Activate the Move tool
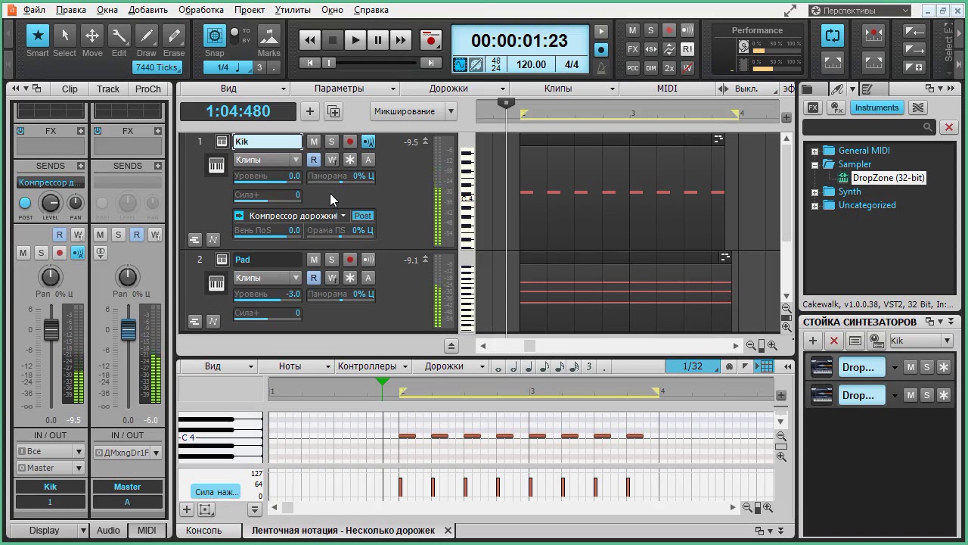 [92, 36]
